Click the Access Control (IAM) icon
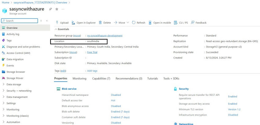Viewport: 260px width, 125px height. tap(3, 53)
